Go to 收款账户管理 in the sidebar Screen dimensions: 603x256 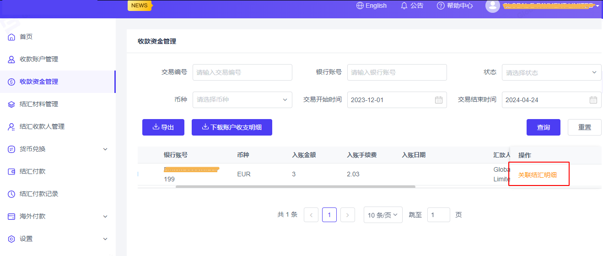39,59
